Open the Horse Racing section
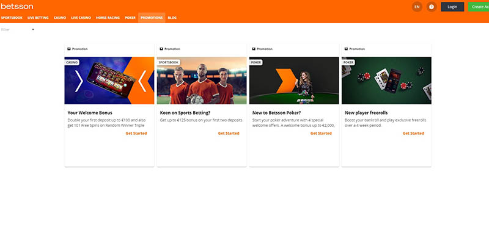The width and height of the screenshot is (489, 244). [108, 18]
